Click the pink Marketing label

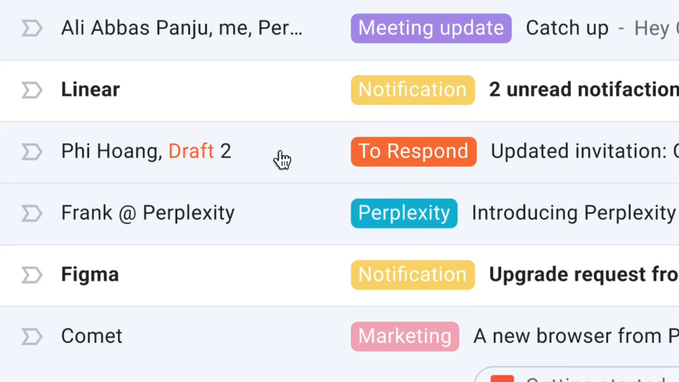[x=404, y=337]
